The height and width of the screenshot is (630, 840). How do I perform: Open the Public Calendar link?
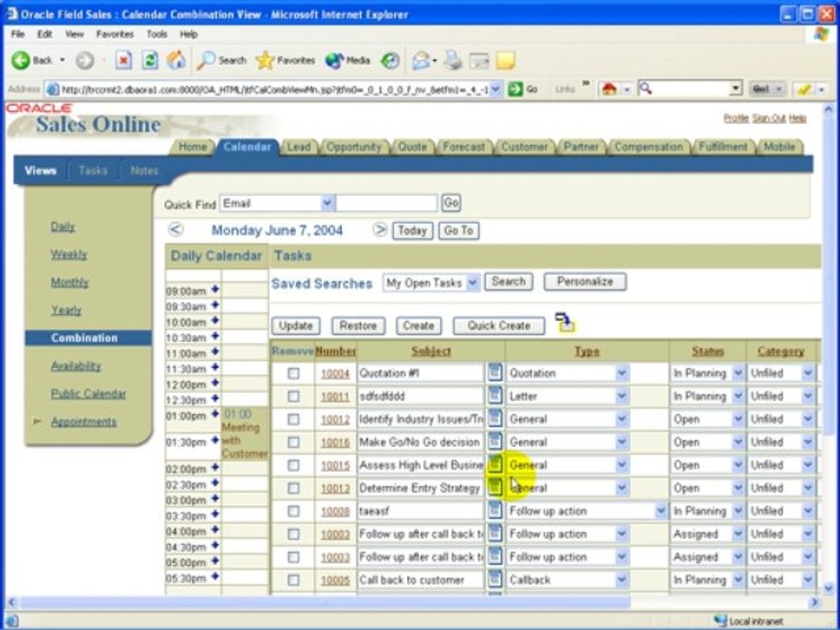click(x=88, y=394)
